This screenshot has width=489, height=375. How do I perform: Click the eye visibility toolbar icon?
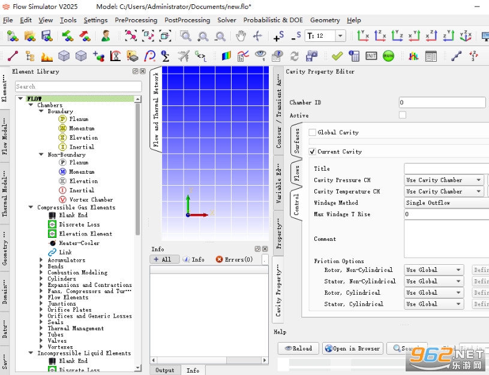pyautogui.click(x=260, y=56)
